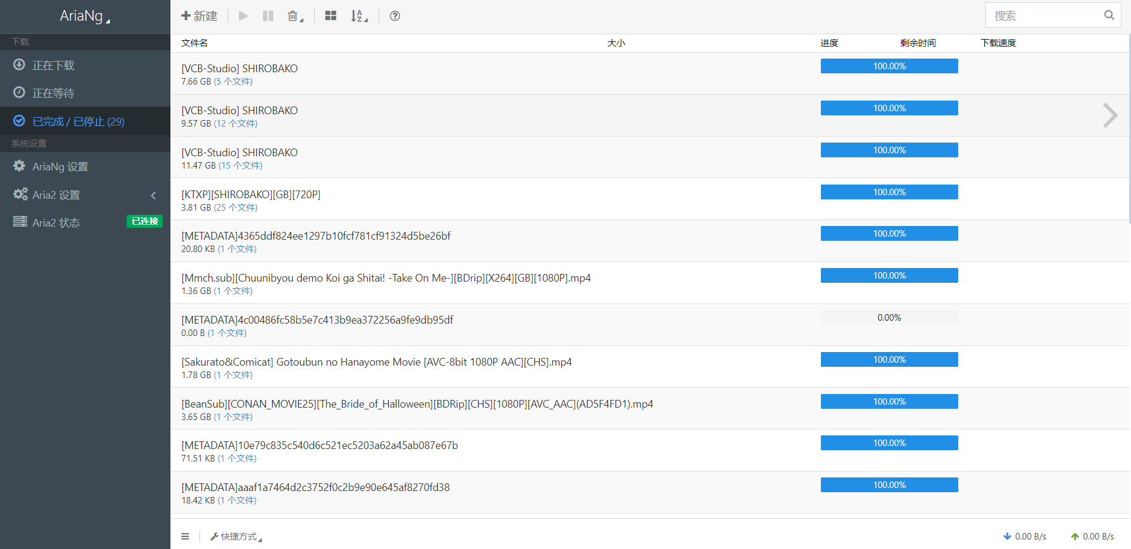The width and height of the screenshot is (1131, 549).
Task: Open the Downloading section in sidebar
Action: click(53, 65)
